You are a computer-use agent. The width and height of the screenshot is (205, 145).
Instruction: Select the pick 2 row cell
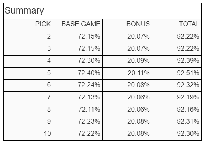(x=28, y=37)
